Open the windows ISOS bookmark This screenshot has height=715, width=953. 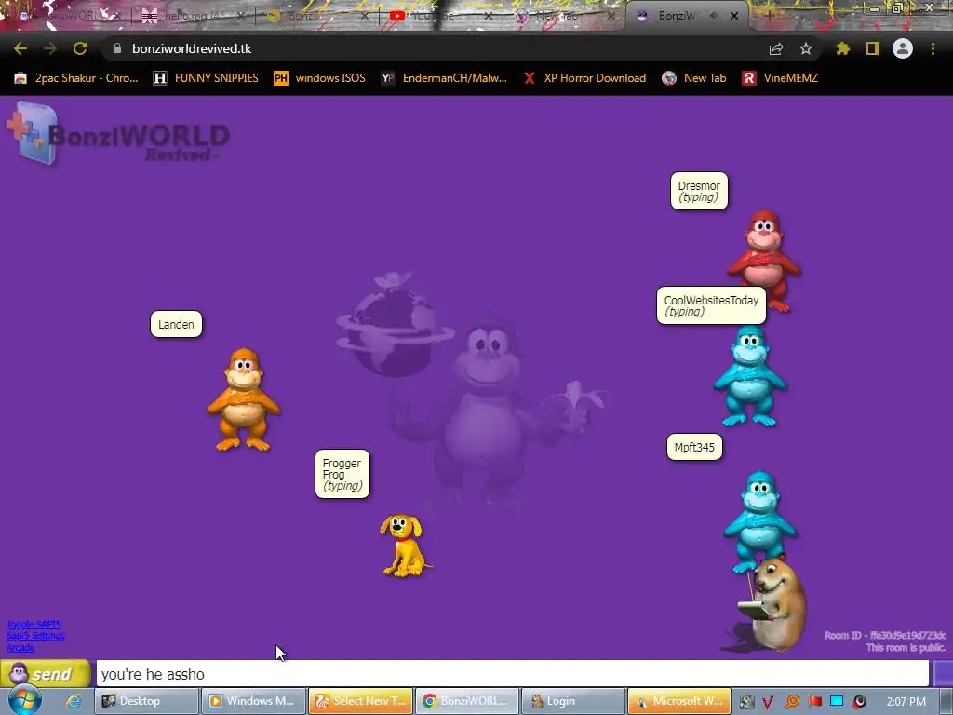[320, 78]
